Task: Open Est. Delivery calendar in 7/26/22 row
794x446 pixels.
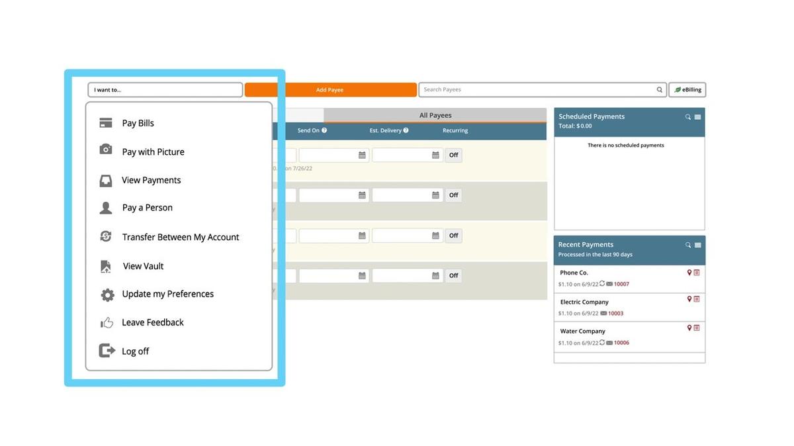Action: pyautogui.click(x=435, y=155)
